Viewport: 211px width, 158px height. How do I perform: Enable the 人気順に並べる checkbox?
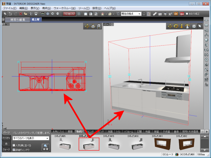(x=14, y=145)
